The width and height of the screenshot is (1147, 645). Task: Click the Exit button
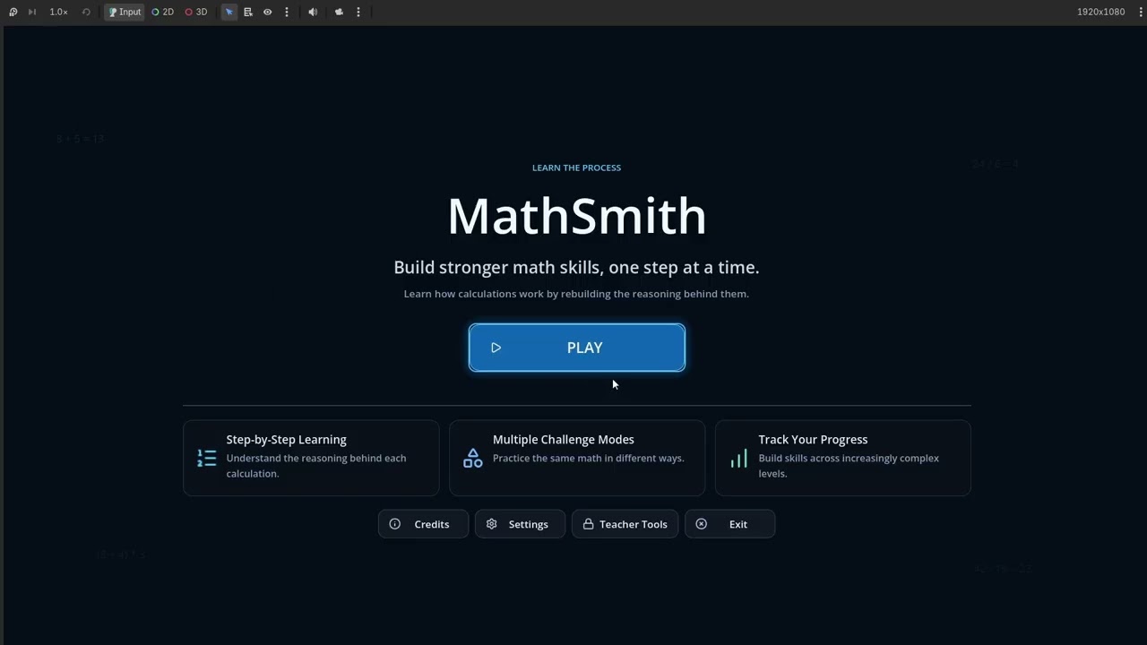coord(729,524)
